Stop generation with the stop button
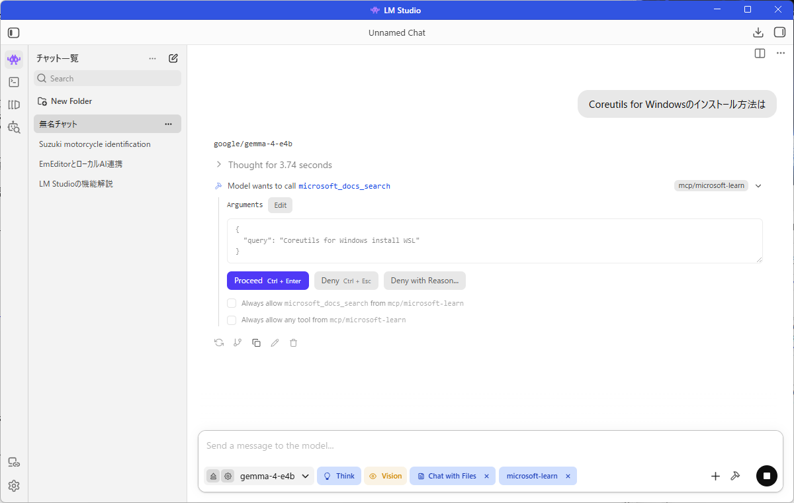Screen dimensions: 794x503 tap(767, 476)
